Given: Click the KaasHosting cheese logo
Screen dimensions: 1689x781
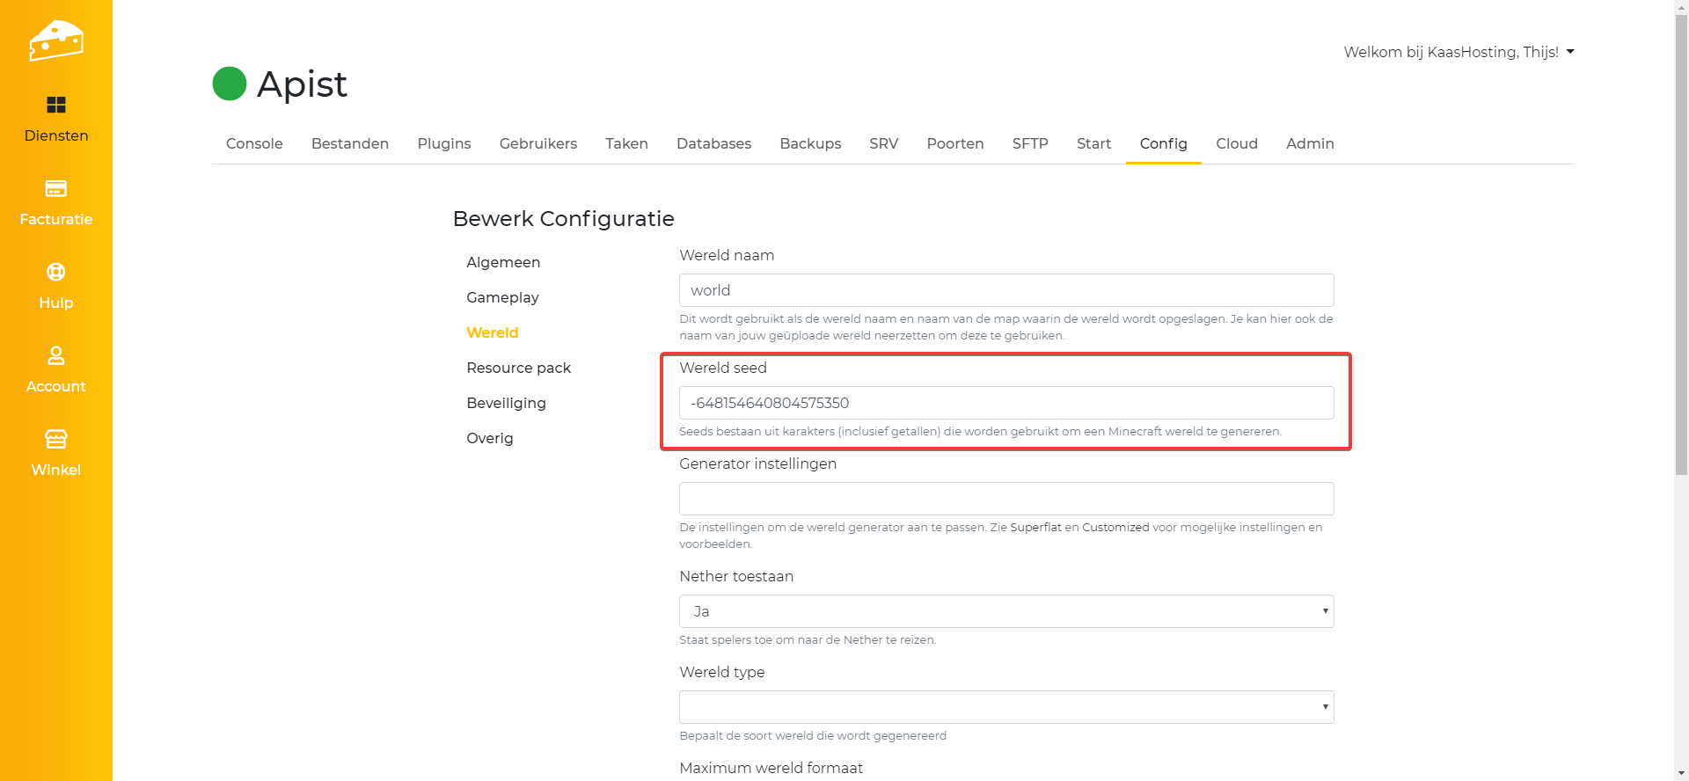Looking at the screenshot, I should coord(55,40).
